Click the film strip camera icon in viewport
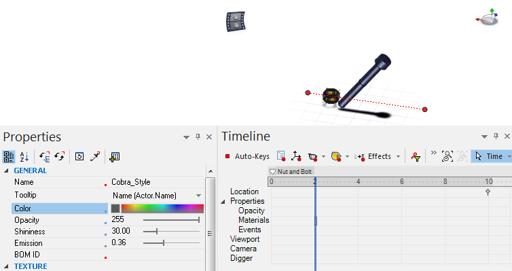Image resolution: width=512 pixels, height=271 pixels. 236,22
